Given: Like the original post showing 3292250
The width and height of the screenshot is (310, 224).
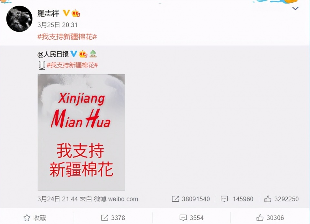Looking at the screenshot, I should (281, 199).
